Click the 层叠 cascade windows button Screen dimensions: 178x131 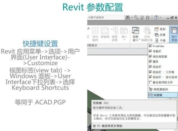[x=160, y=35]
